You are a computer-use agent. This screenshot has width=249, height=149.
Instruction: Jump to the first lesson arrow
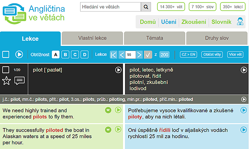click(114, 55)
